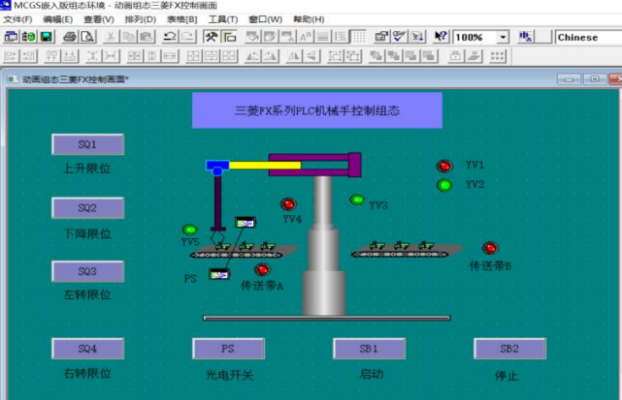This screenshot has width=622, height=400.
Task: Save the project with the floppy disk icon
Action: [47, 37]
